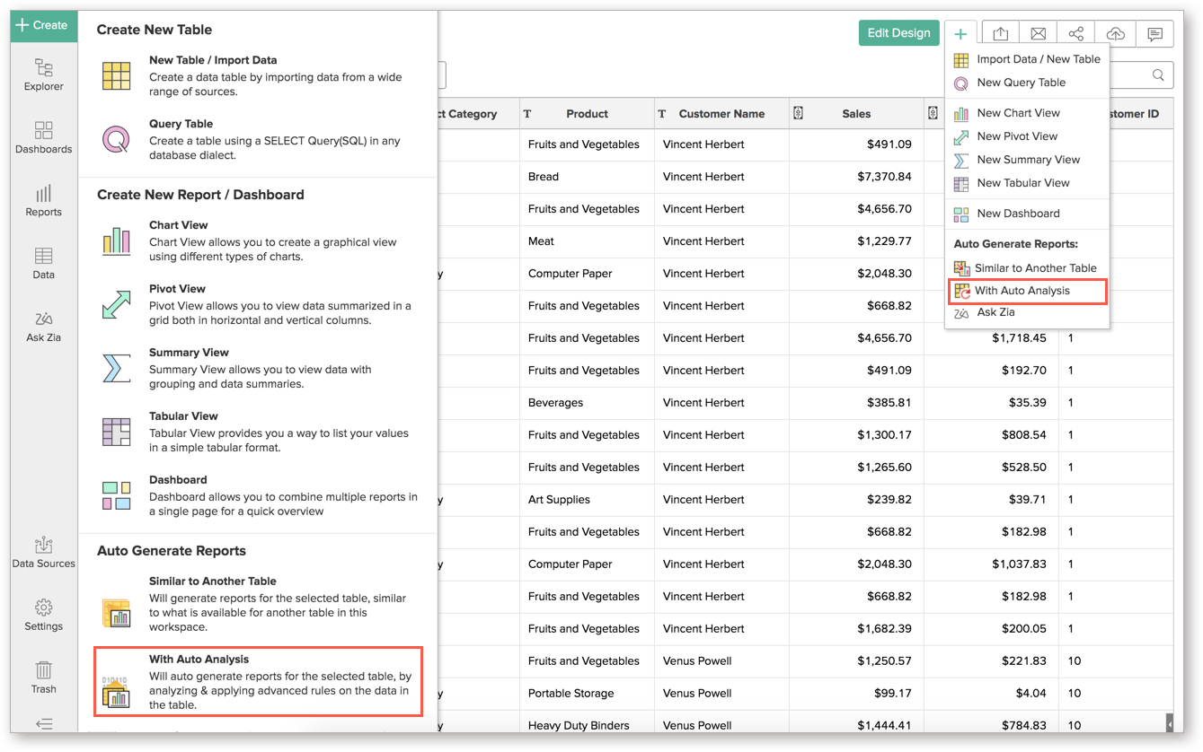Open the green Create dropdown

click(x=43, y=26)
